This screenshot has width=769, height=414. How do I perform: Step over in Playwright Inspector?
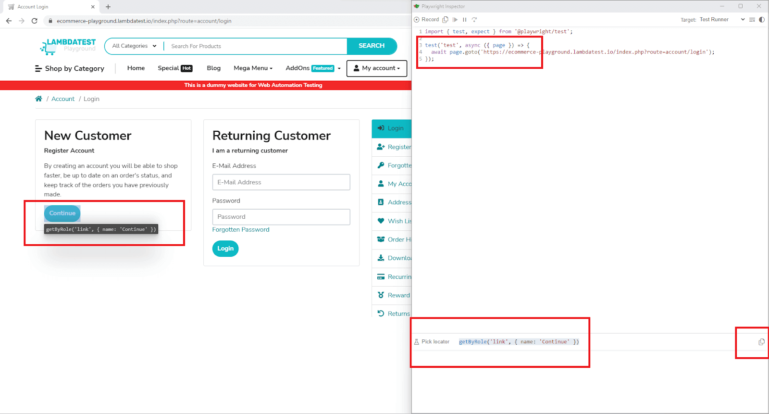474,20
